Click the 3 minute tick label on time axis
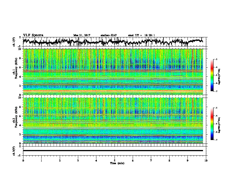Image resolution: width=232 pixels, height=180 pixels. (x=78, y=161)
